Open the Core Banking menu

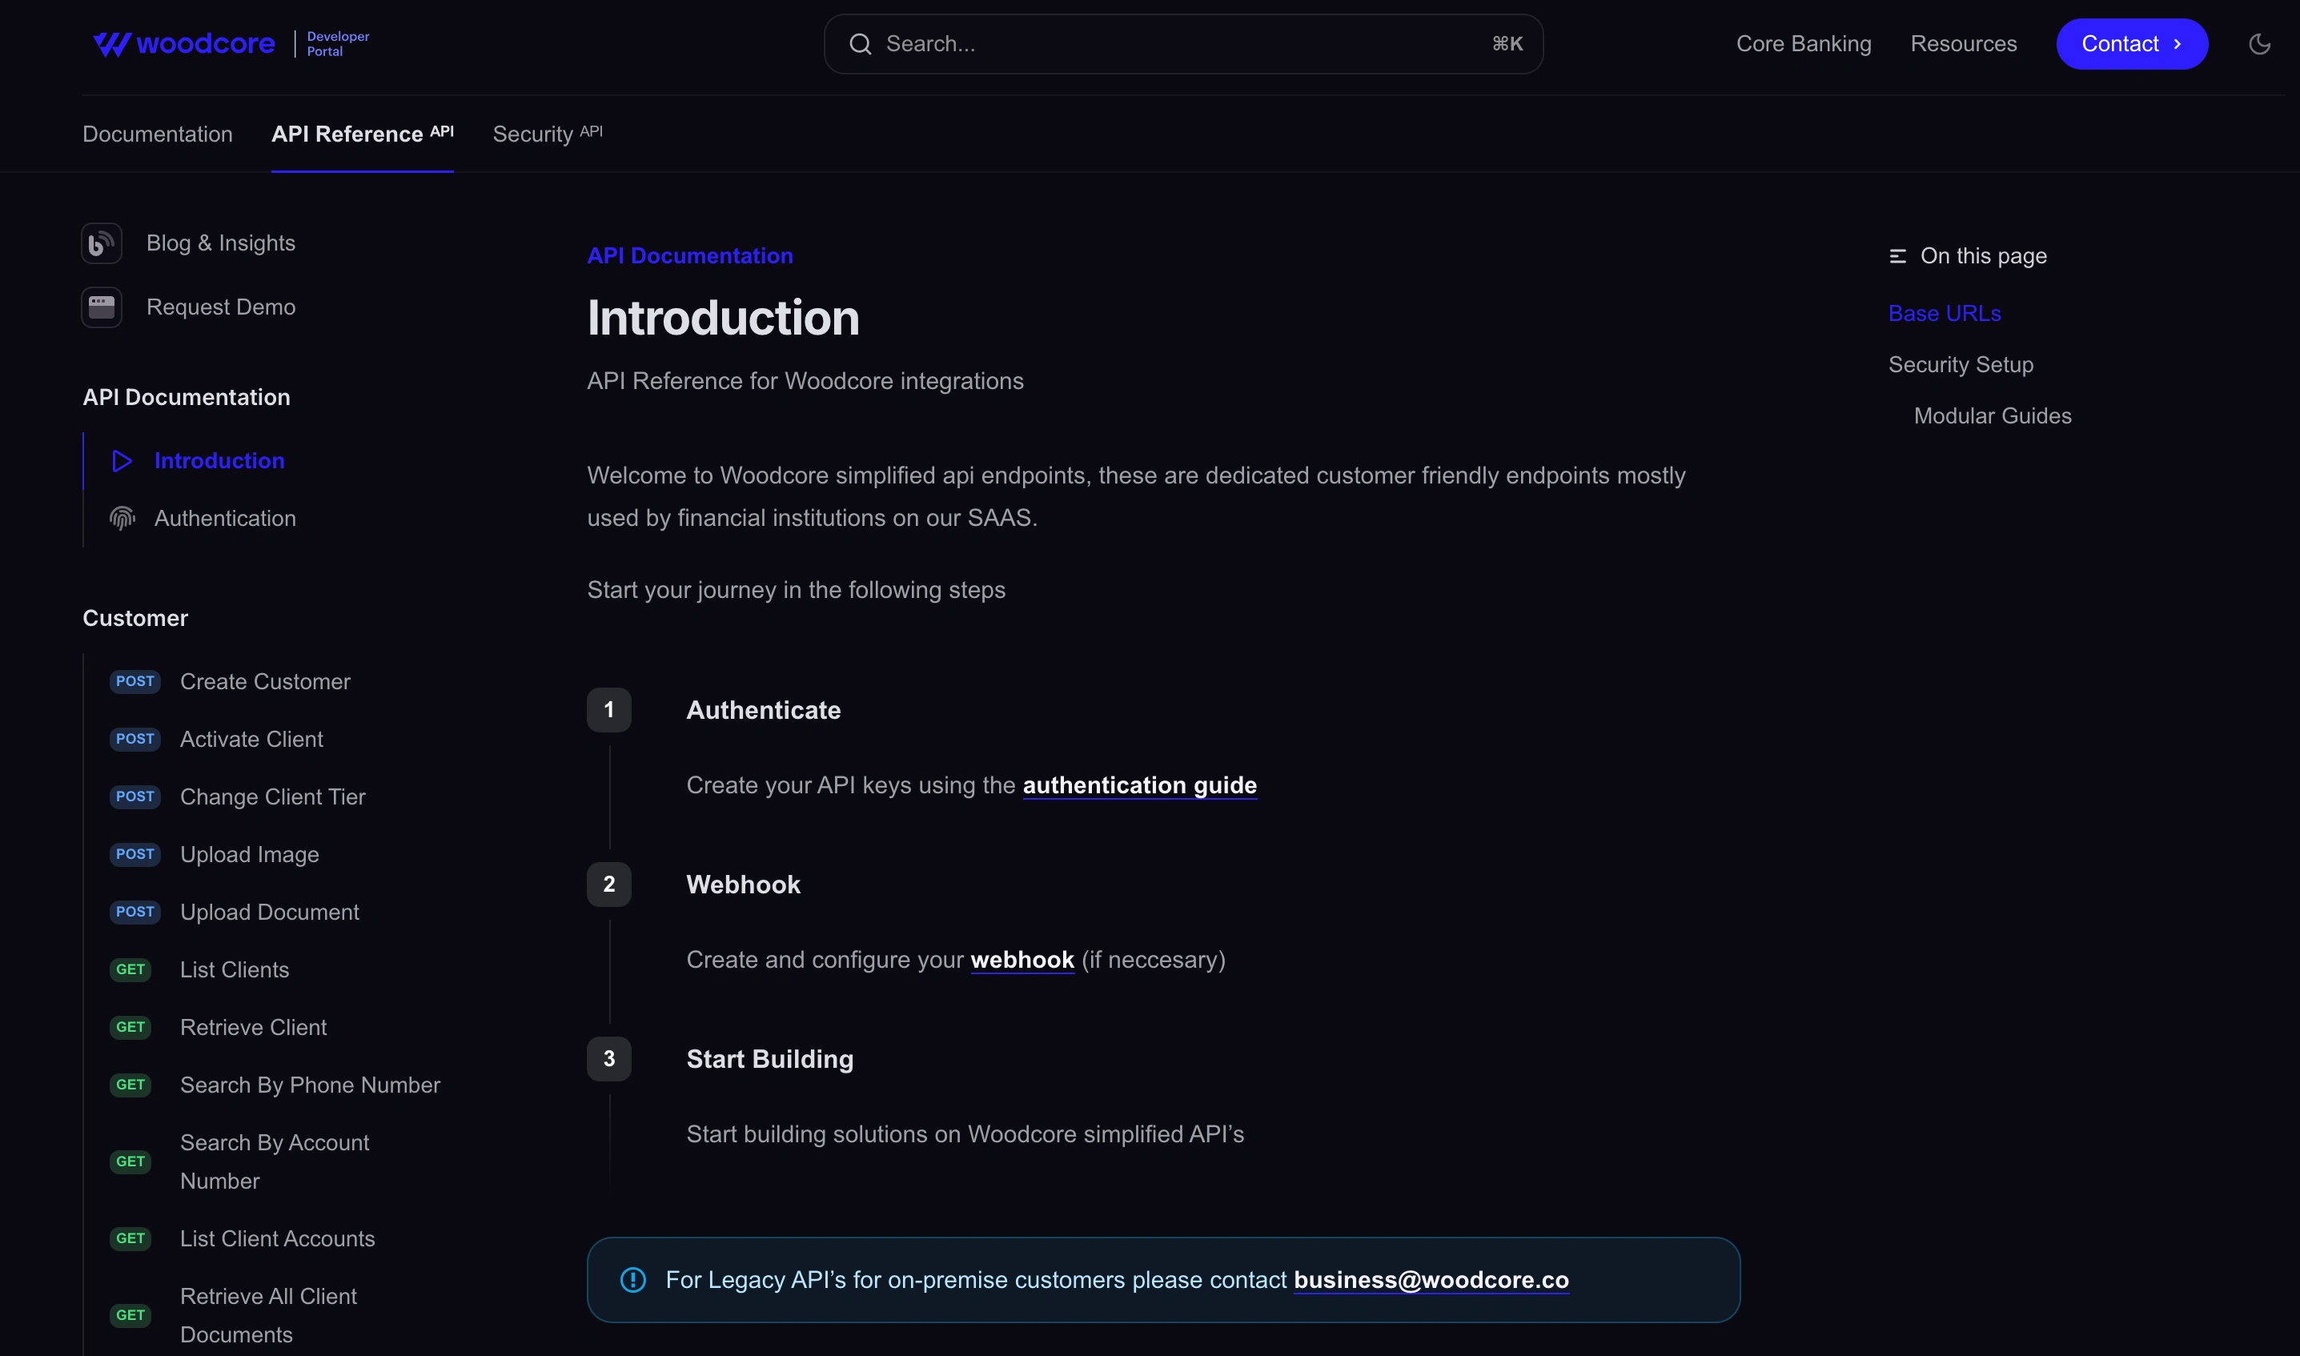tap(1803, 44)
